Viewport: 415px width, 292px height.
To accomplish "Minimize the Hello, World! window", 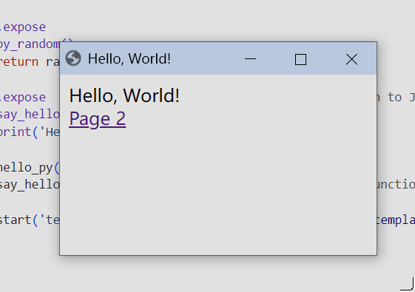I will coord(250,58).
